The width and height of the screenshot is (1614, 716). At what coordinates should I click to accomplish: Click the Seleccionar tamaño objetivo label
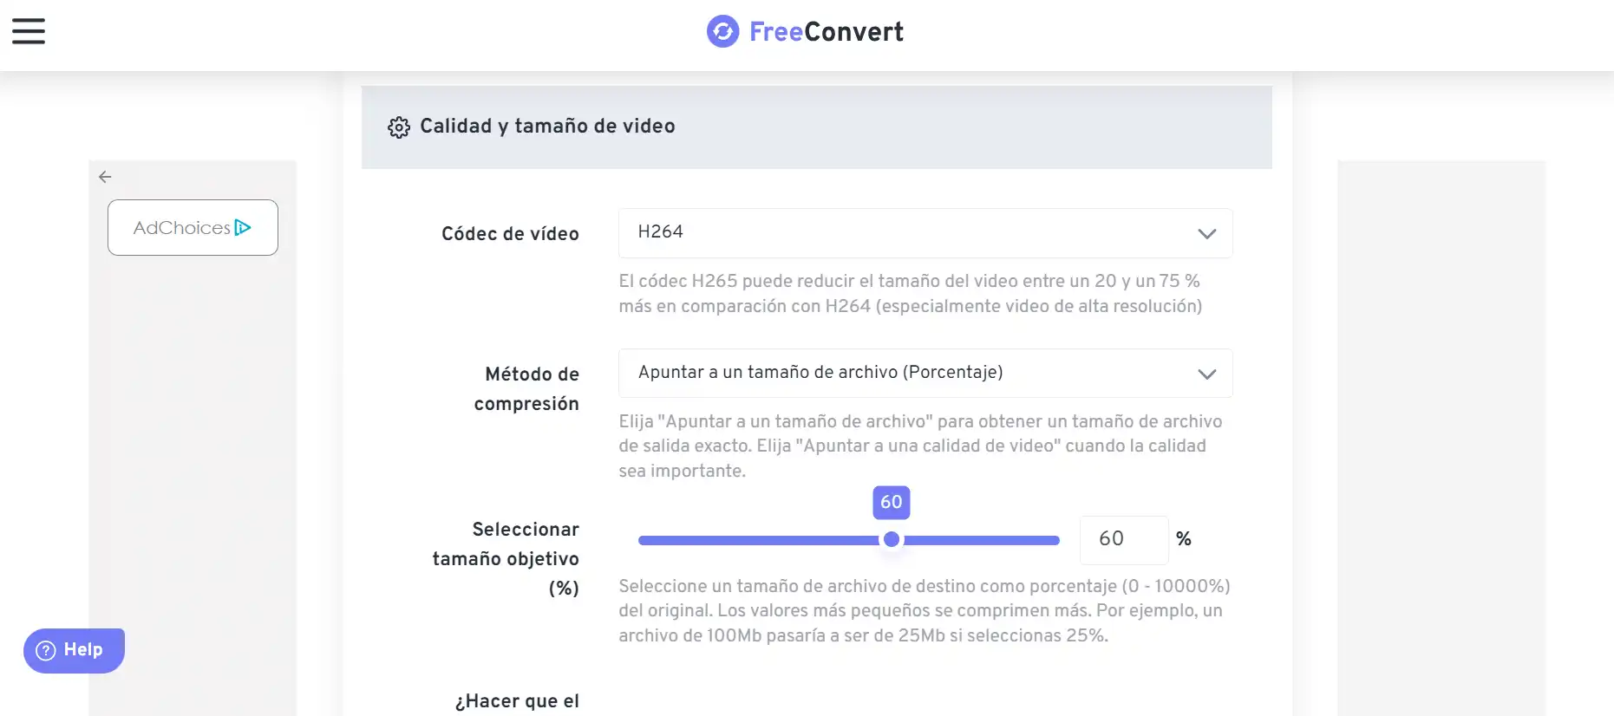point(506,559)
